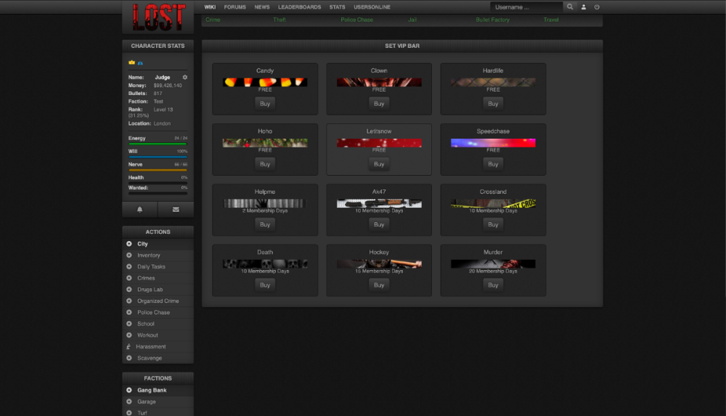This screenshot has width=726, height=416.
Task: Click the green Energy progress bar
Action: pos(158,144)
